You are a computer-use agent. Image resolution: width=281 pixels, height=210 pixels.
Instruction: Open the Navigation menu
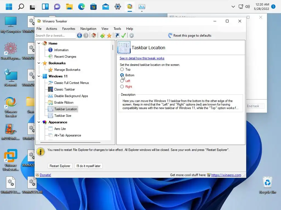88,28
